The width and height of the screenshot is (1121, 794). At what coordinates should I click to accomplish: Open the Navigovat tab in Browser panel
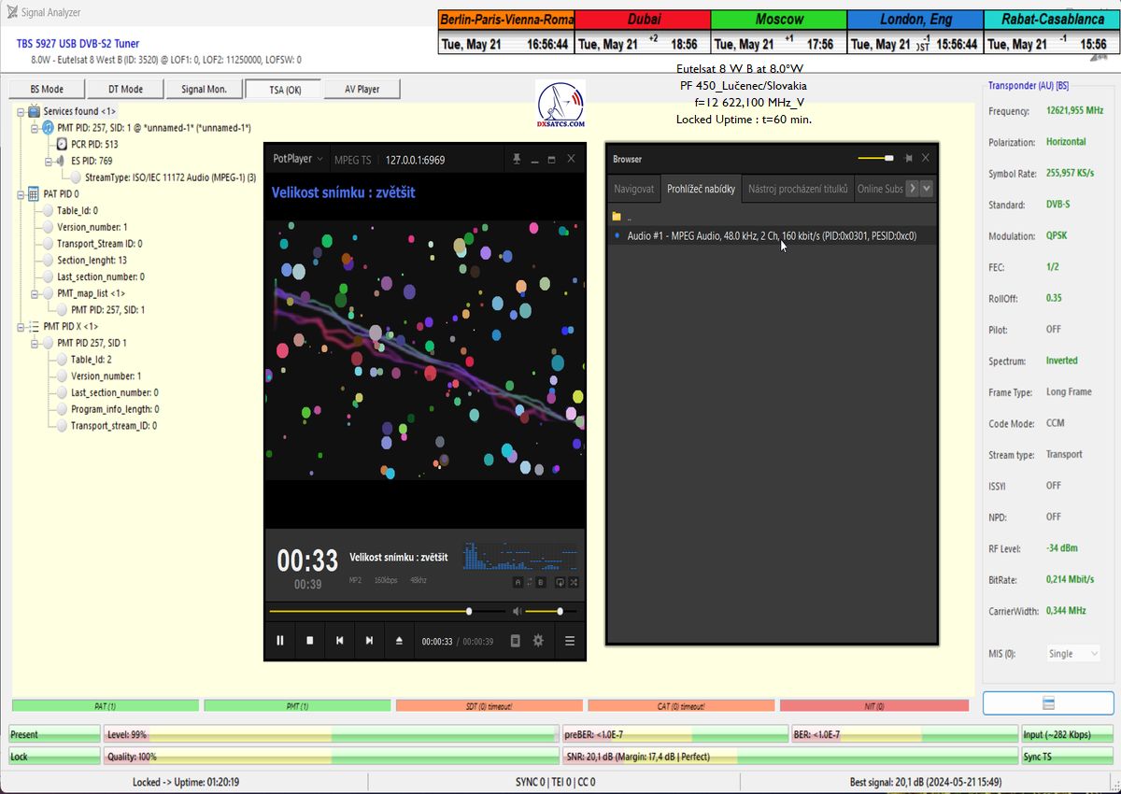coord(633,189)
